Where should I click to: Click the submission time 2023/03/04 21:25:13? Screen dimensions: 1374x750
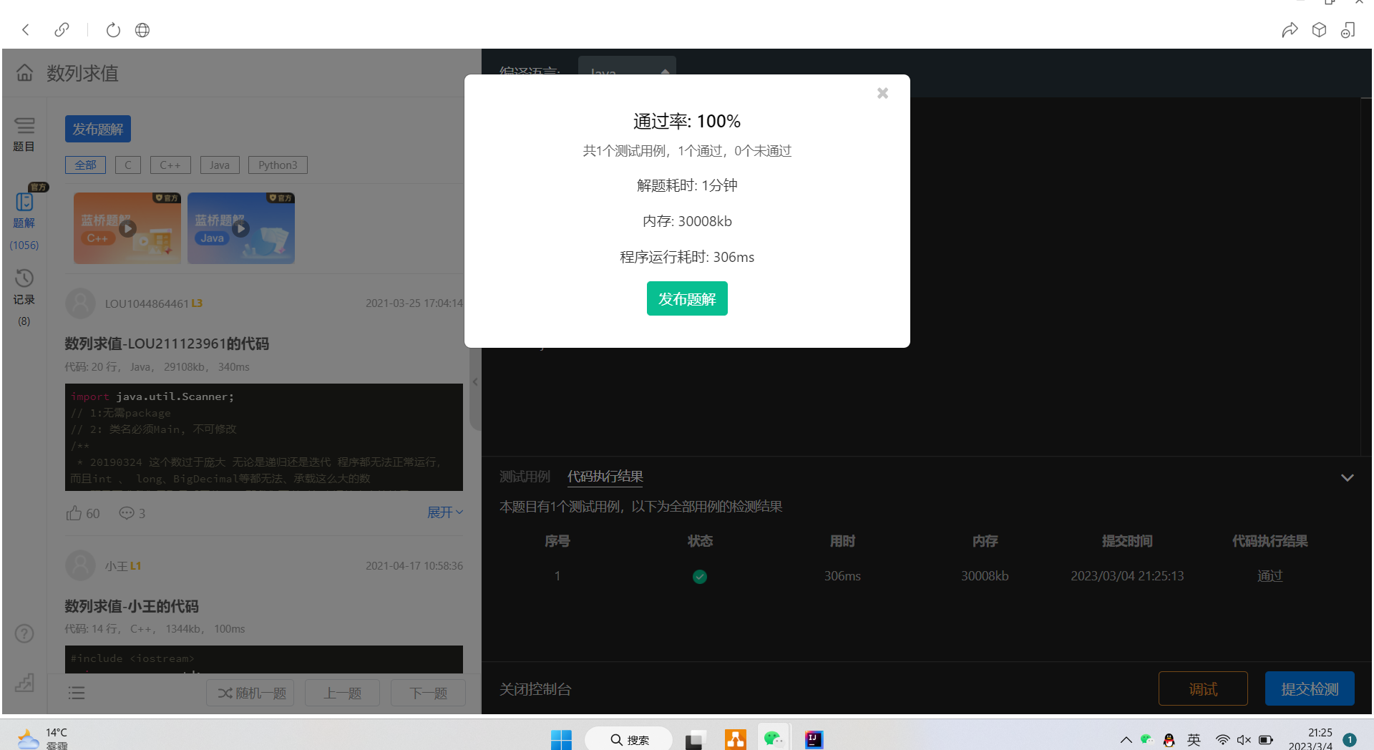coord(1127,576)
